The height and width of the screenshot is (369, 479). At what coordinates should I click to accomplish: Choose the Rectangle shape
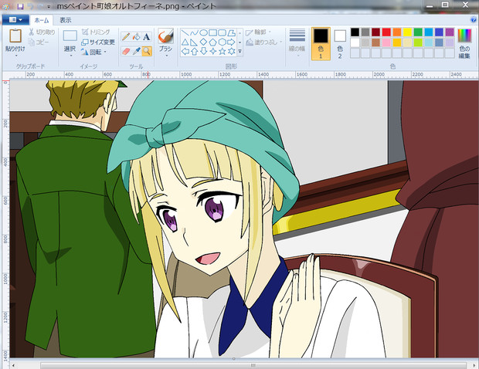pyautogui.click(x=213, y=32)
